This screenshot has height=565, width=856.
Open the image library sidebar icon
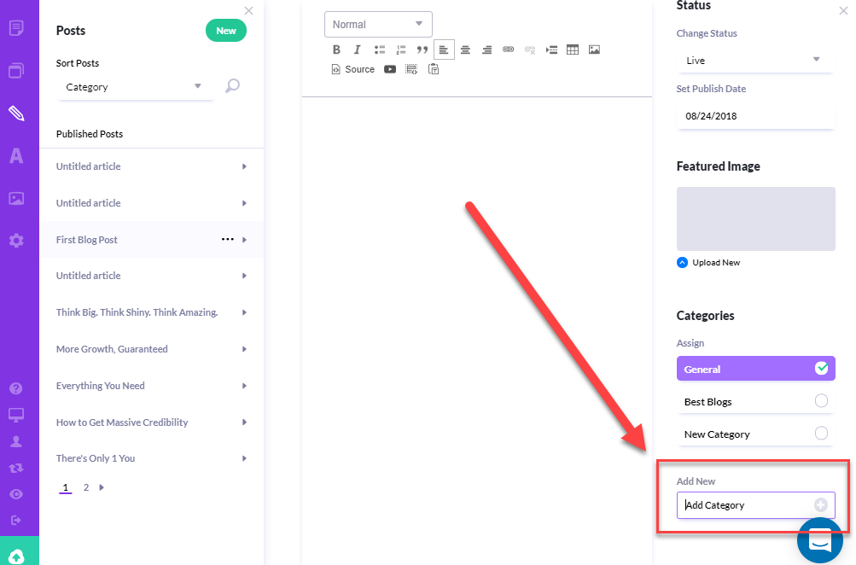[16, 198]
